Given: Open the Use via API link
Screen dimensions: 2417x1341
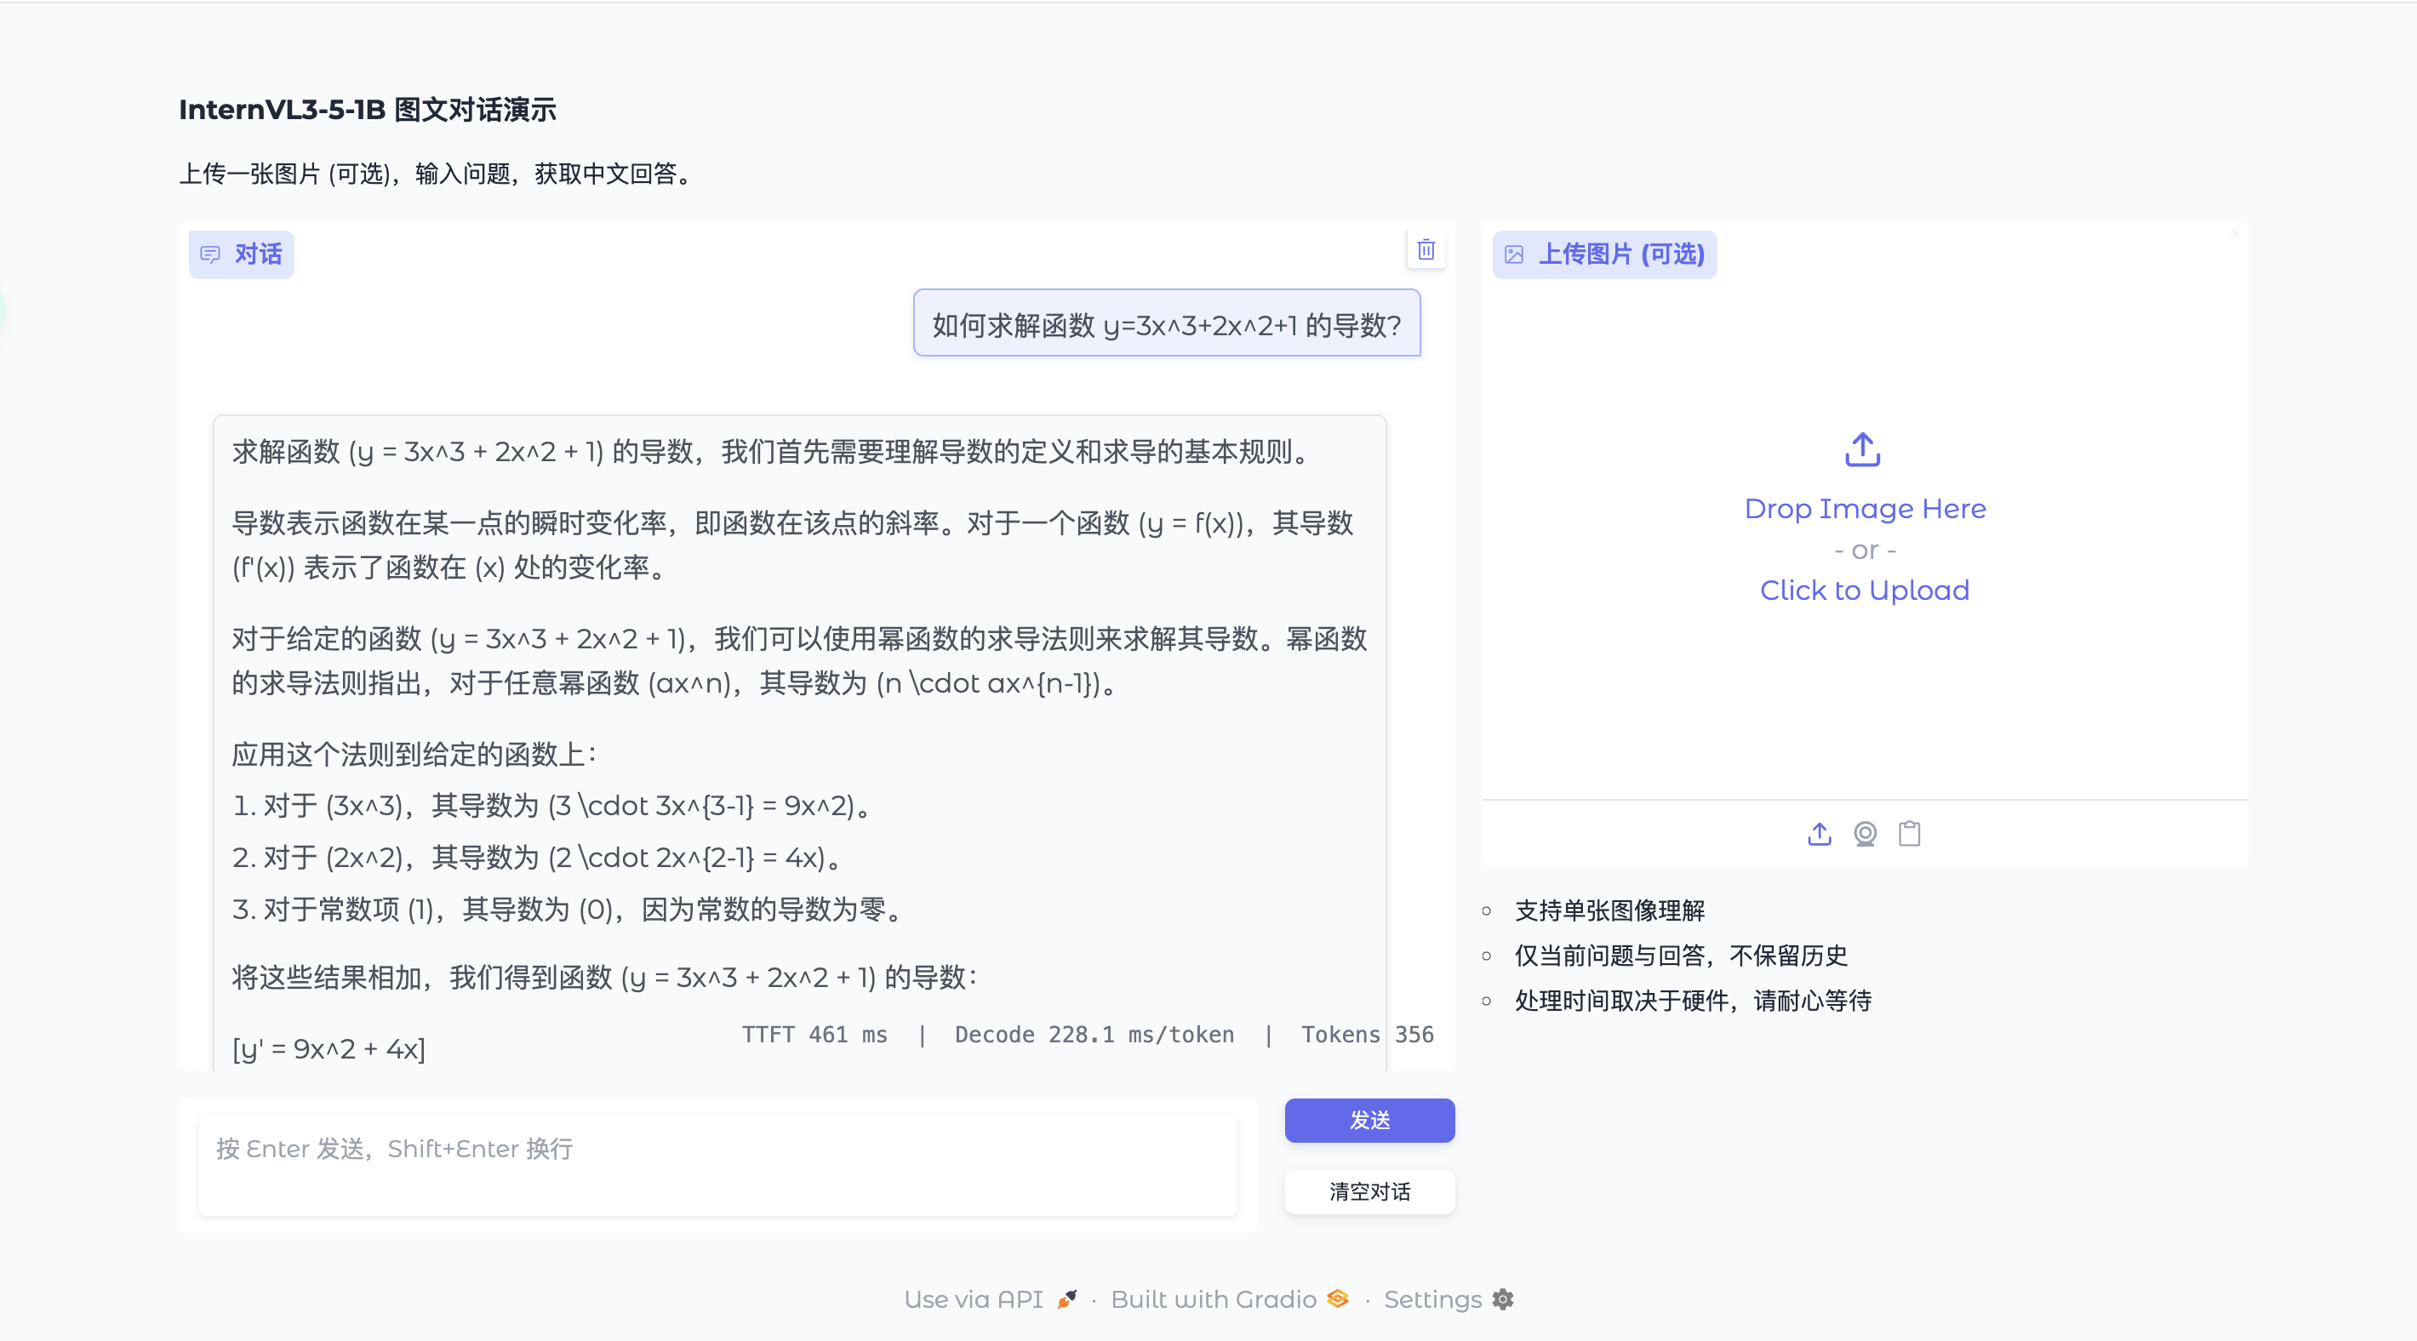Looking at the screenshot, I should pos(990,1298).
